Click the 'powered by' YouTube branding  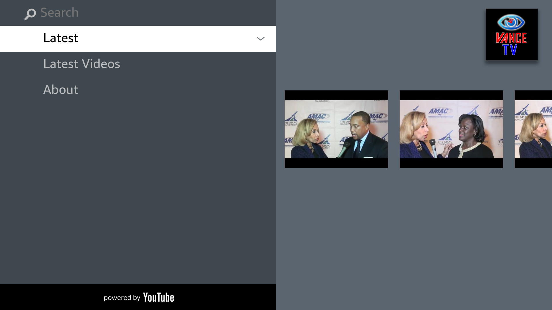click(139, 297)
